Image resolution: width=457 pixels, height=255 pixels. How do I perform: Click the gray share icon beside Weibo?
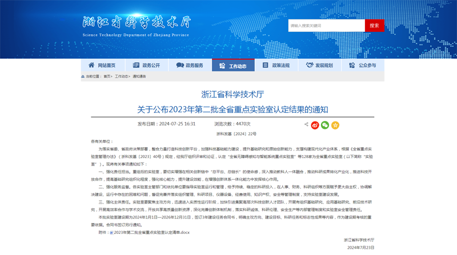click(306, 124)
